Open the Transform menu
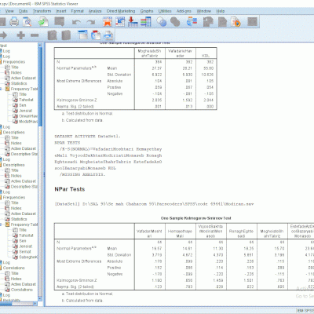Screen dimensions: 314x314 pos(42,11)
